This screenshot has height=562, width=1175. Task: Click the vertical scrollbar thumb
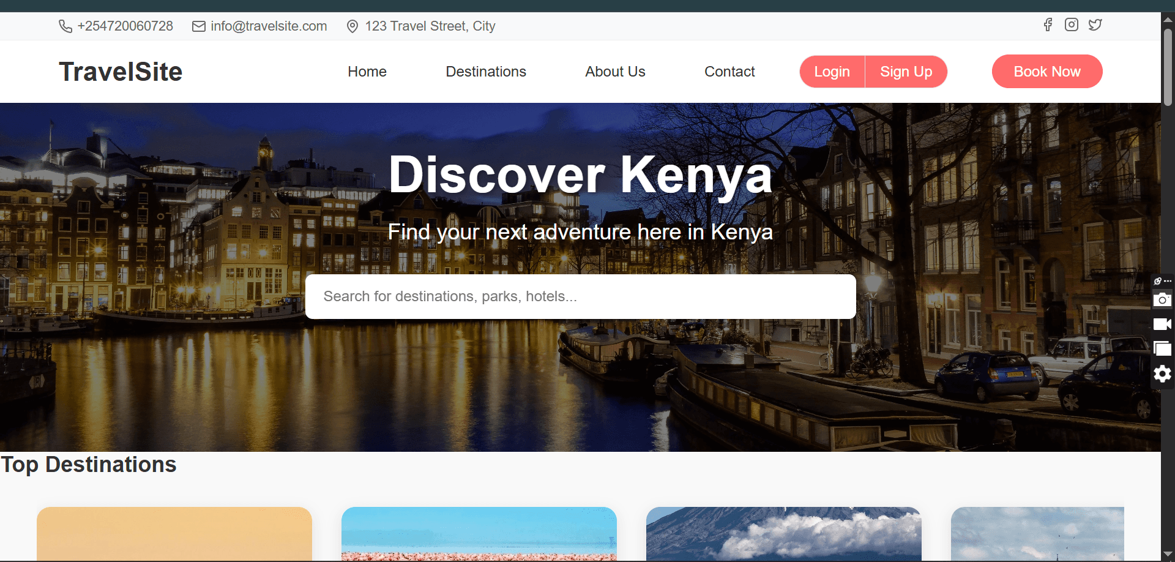(1168, 67)
